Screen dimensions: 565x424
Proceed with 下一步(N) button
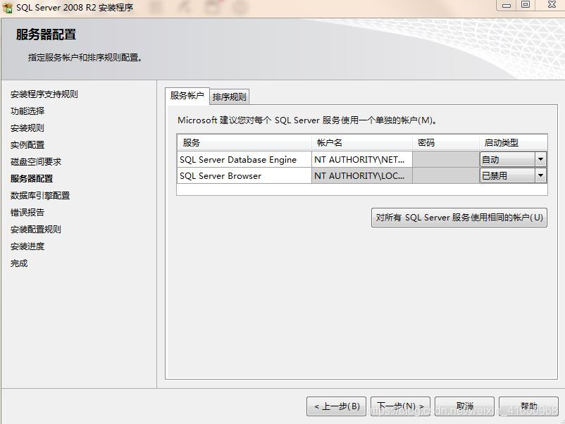(x=400, y=406)
